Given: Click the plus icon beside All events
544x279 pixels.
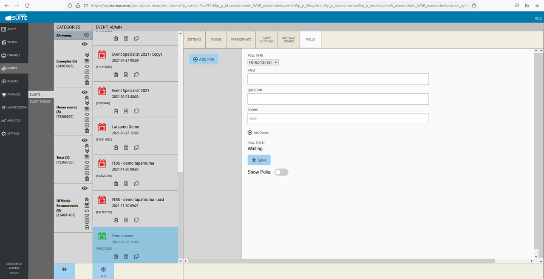Looking at the screenshot, I should pos(86,35).
